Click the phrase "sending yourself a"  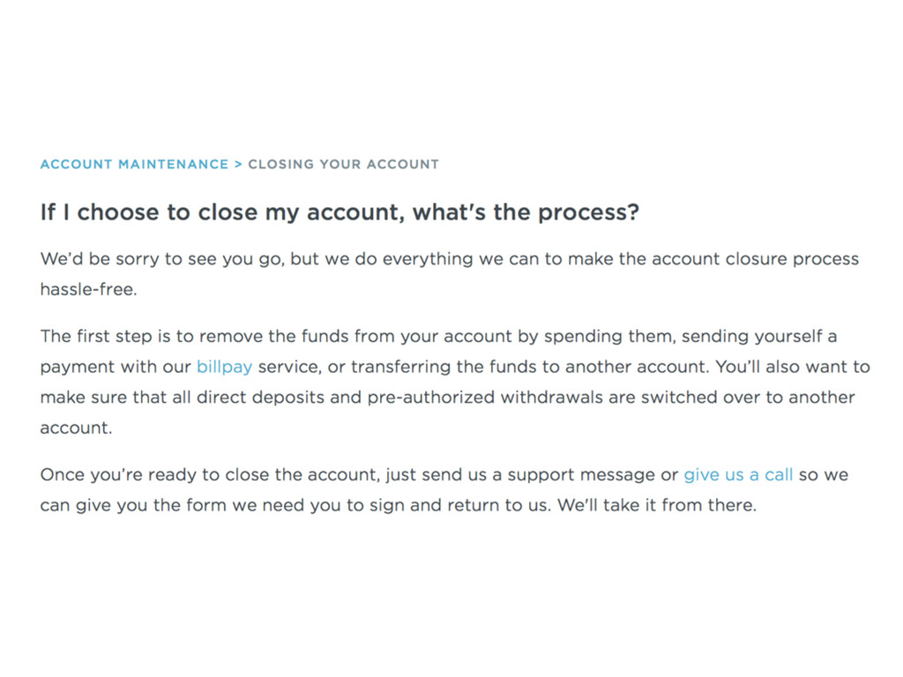pos(759,336)
